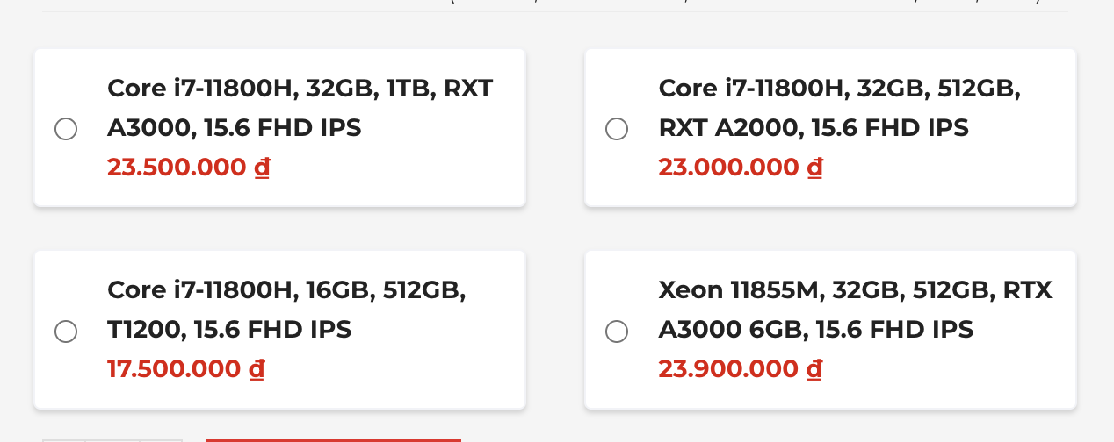
Task: Click the 23.900.000 price
Action: point(728,368)
